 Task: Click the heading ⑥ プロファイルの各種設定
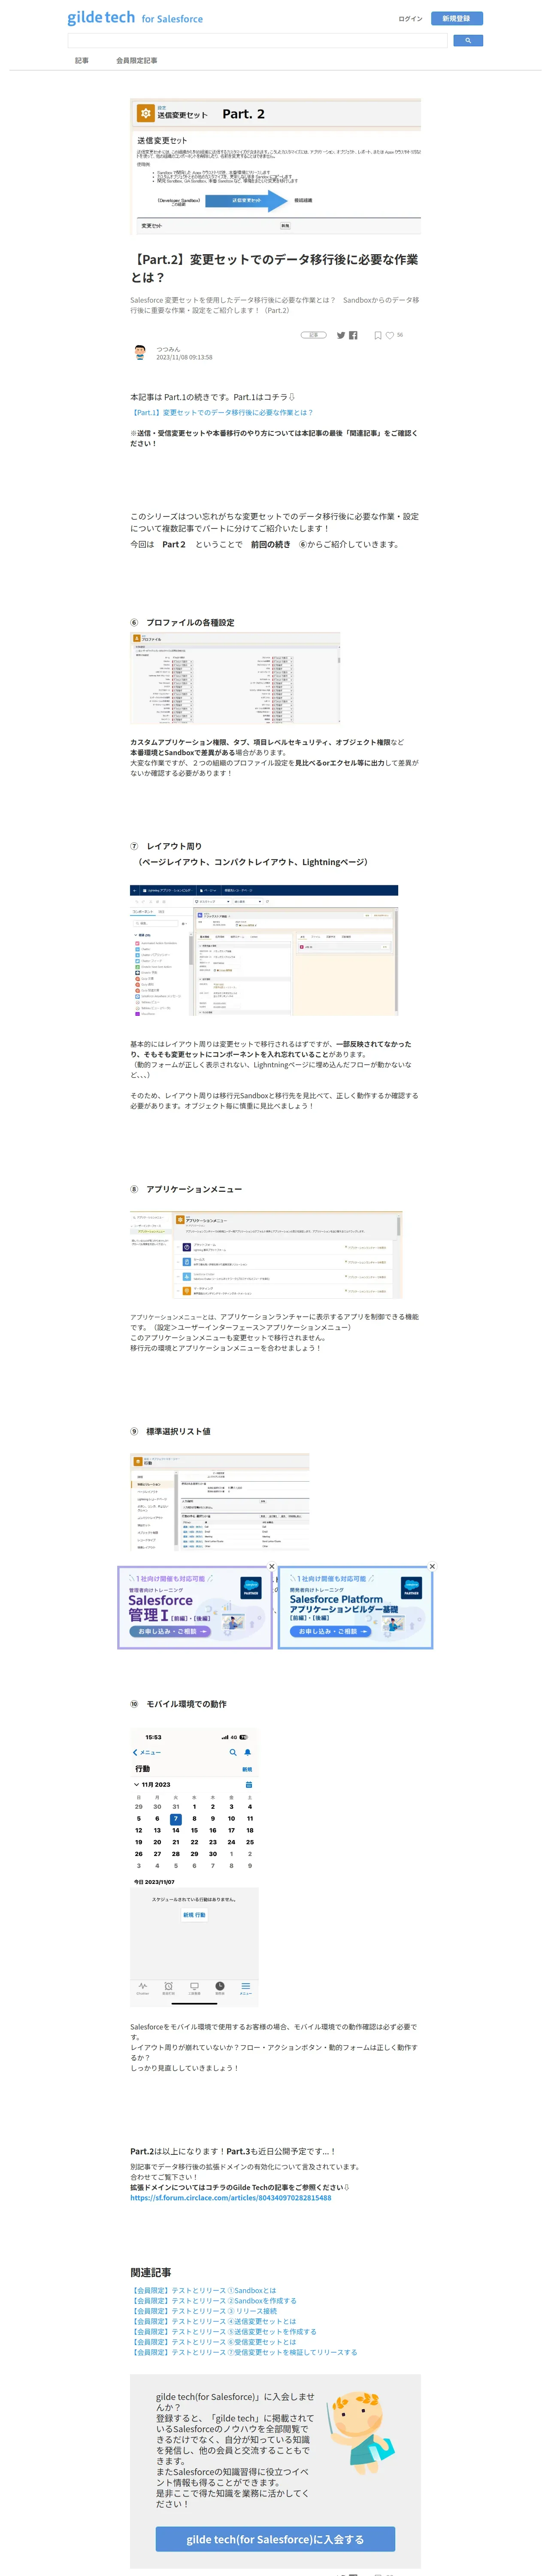[182, 622]
